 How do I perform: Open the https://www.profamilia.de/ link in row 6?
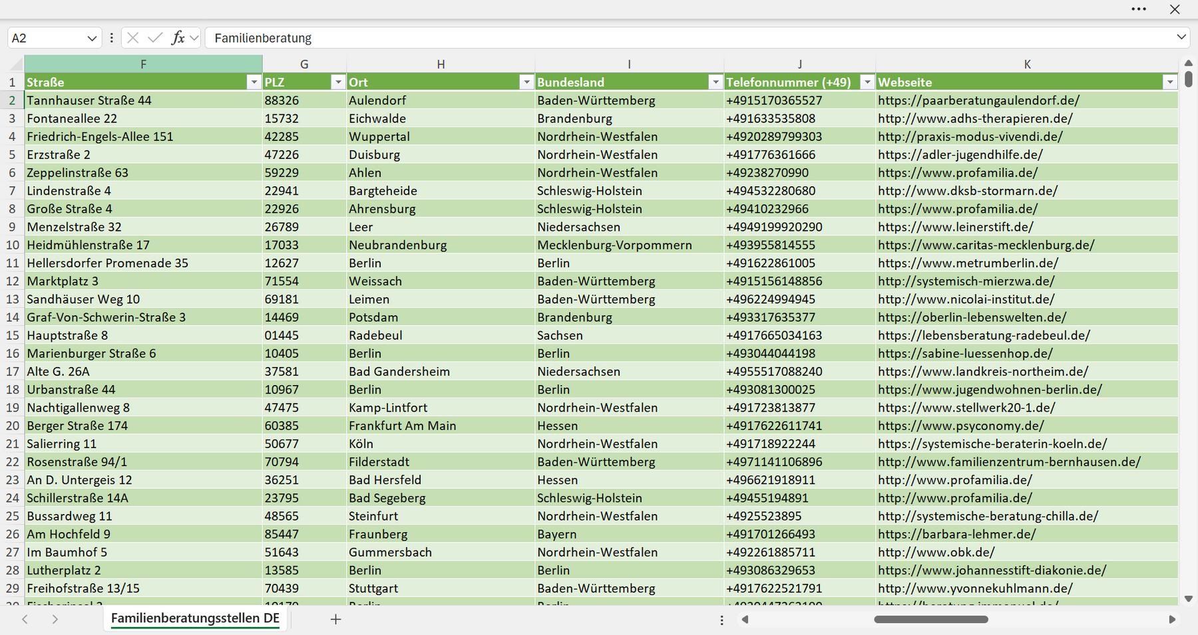click(x=958, y=173)
